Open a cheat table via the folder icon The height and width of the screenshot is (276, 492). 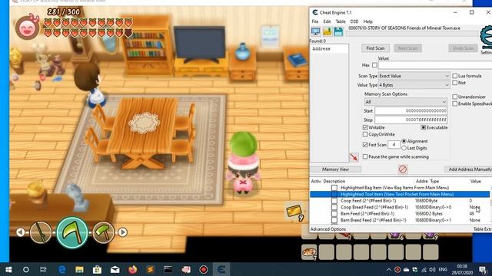coord(327,31)
